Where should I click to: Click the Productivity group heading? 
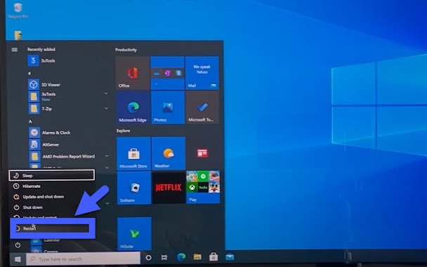point(126,50)
